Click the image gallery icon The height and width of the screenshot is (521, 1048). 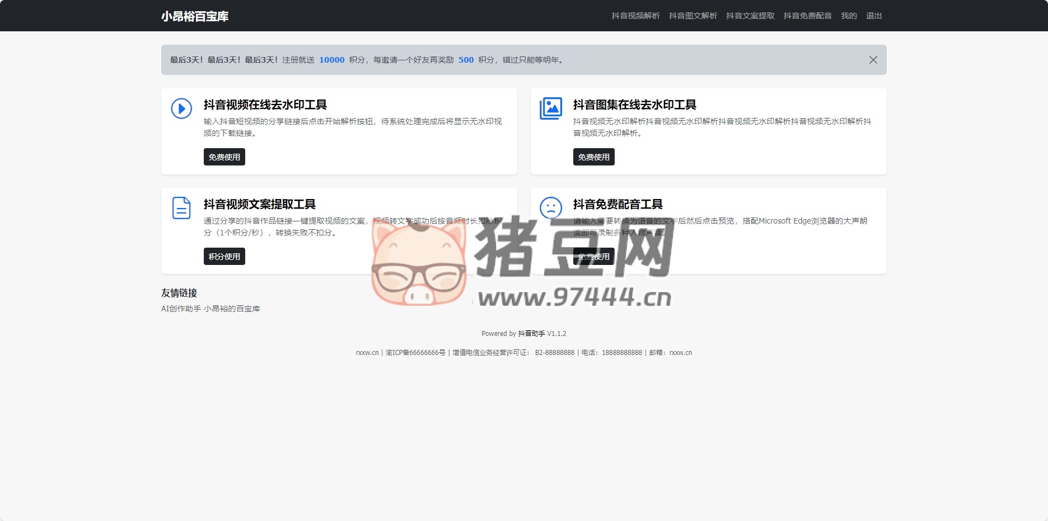click(x=550, y=108)
